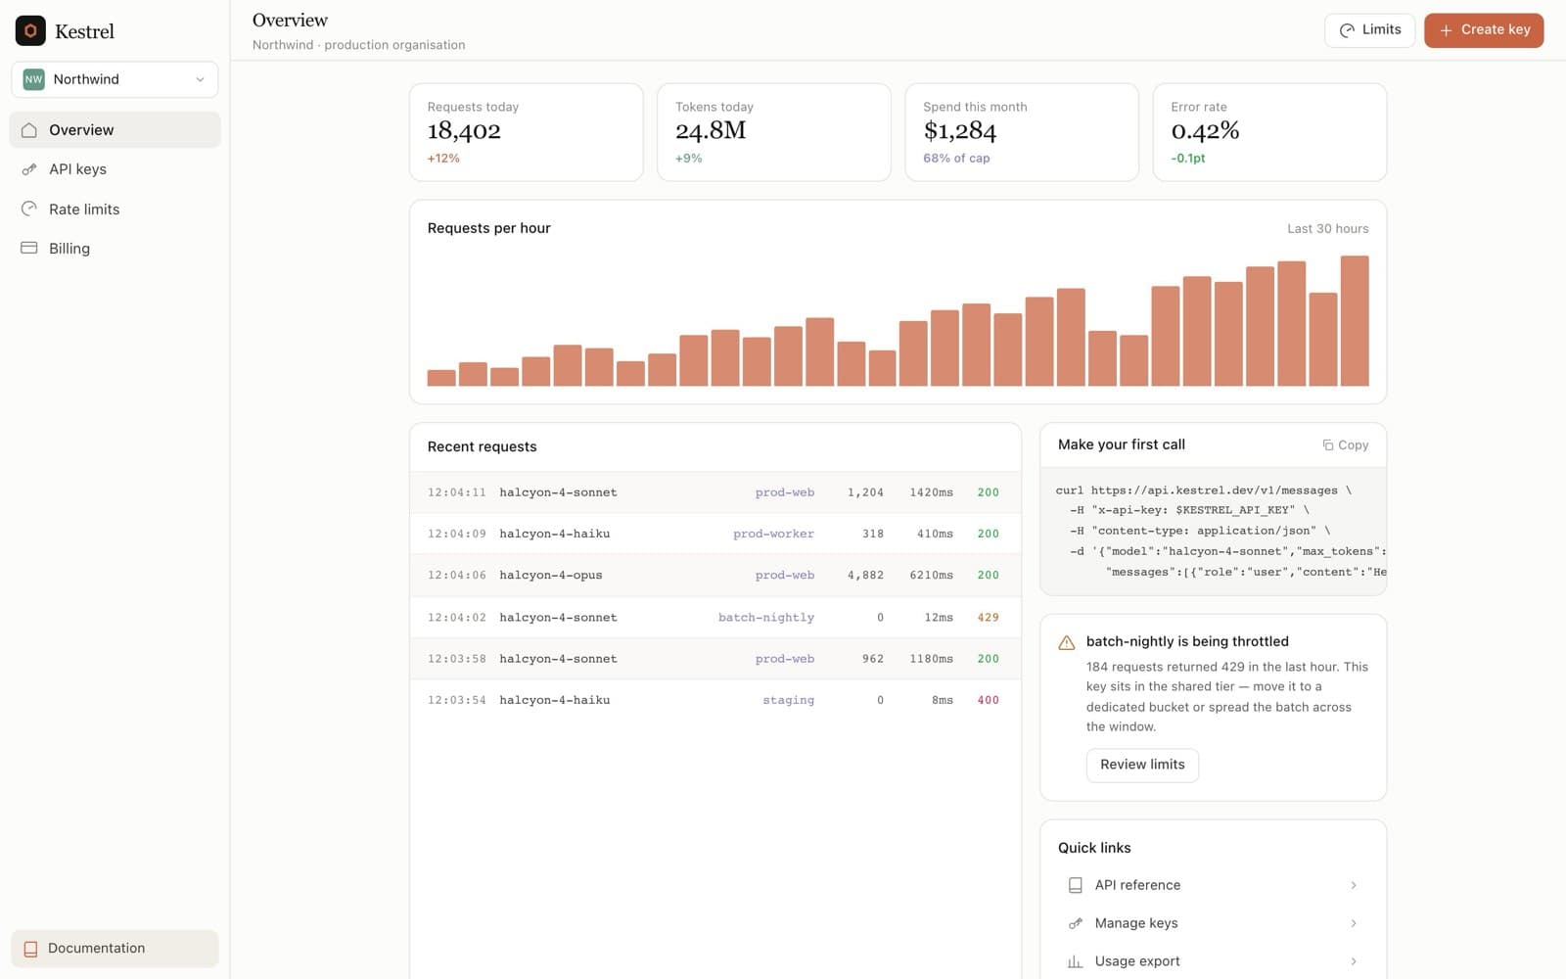Click the copy icon beside Copy

tap(1328, 444)
